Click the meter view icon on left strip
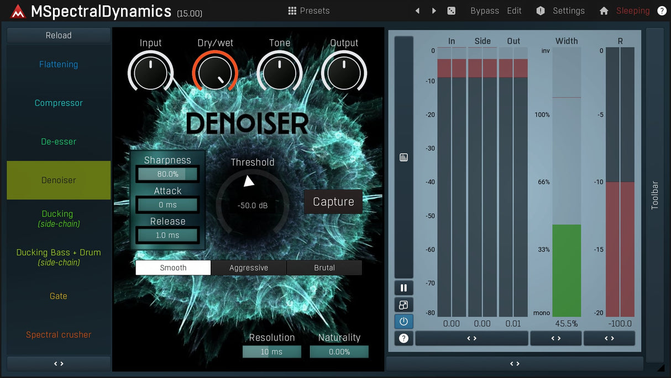Viewport: 671px width, 378px height. [403, 158]
